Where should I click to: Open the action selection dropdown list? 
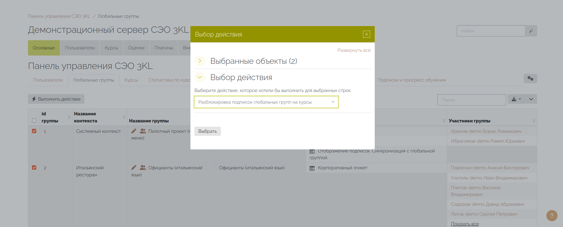click(266, 102)
